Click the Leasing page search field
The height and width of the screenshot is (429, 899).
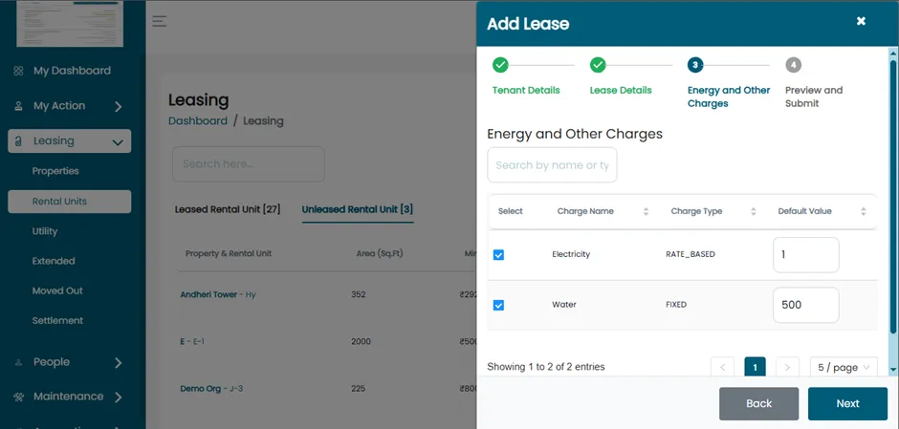coord(249,163)
